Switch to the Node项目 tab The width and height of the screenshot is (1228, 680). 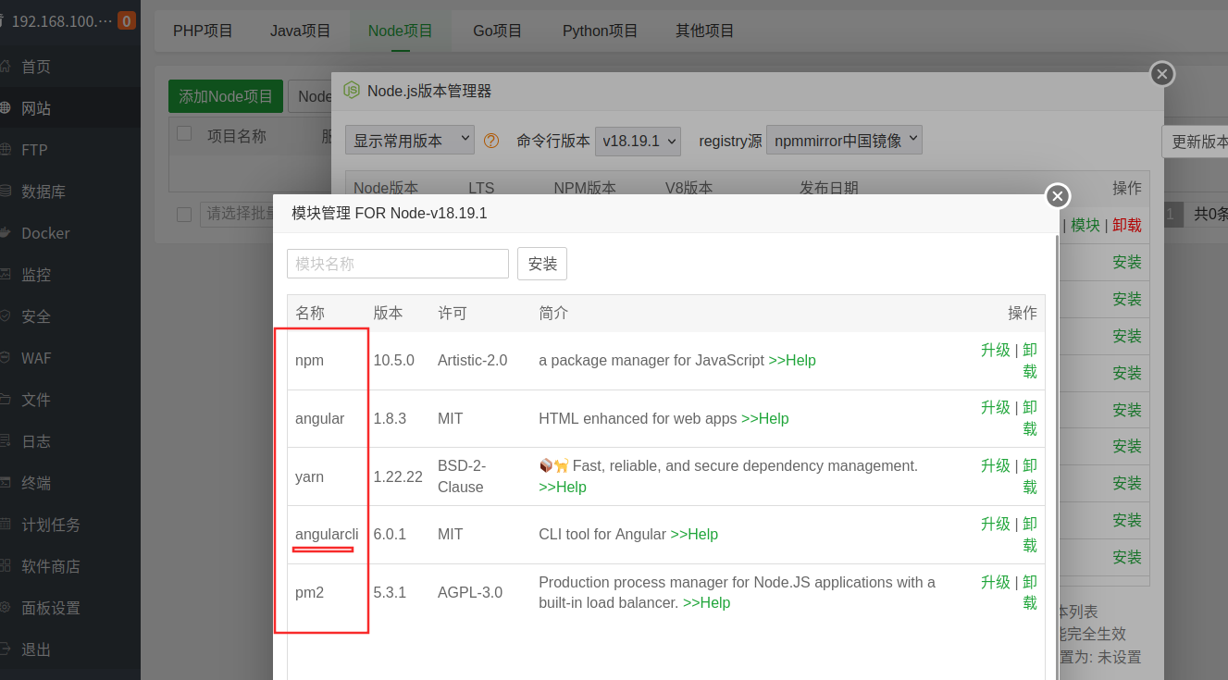(400, 31)
